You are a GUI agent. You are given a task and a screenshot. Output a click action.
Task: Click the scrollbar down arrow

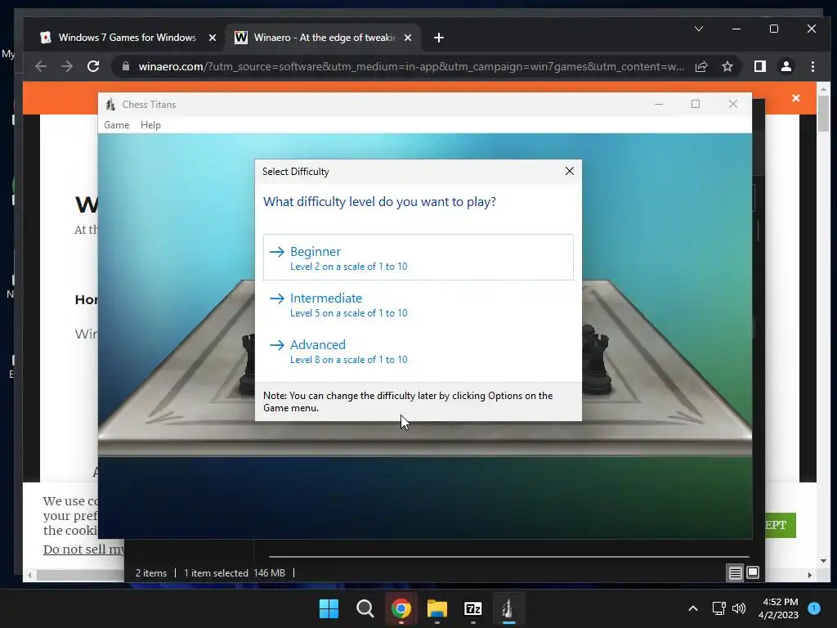823,561
